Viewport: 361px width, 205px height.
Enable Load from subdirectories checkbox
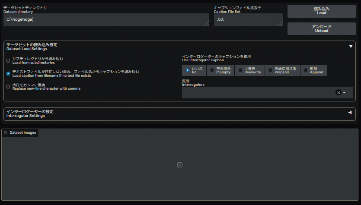click(x=8, y=61)
